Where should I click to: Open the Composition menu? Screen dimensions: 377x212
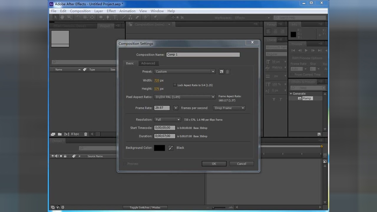tap(80, 11)
